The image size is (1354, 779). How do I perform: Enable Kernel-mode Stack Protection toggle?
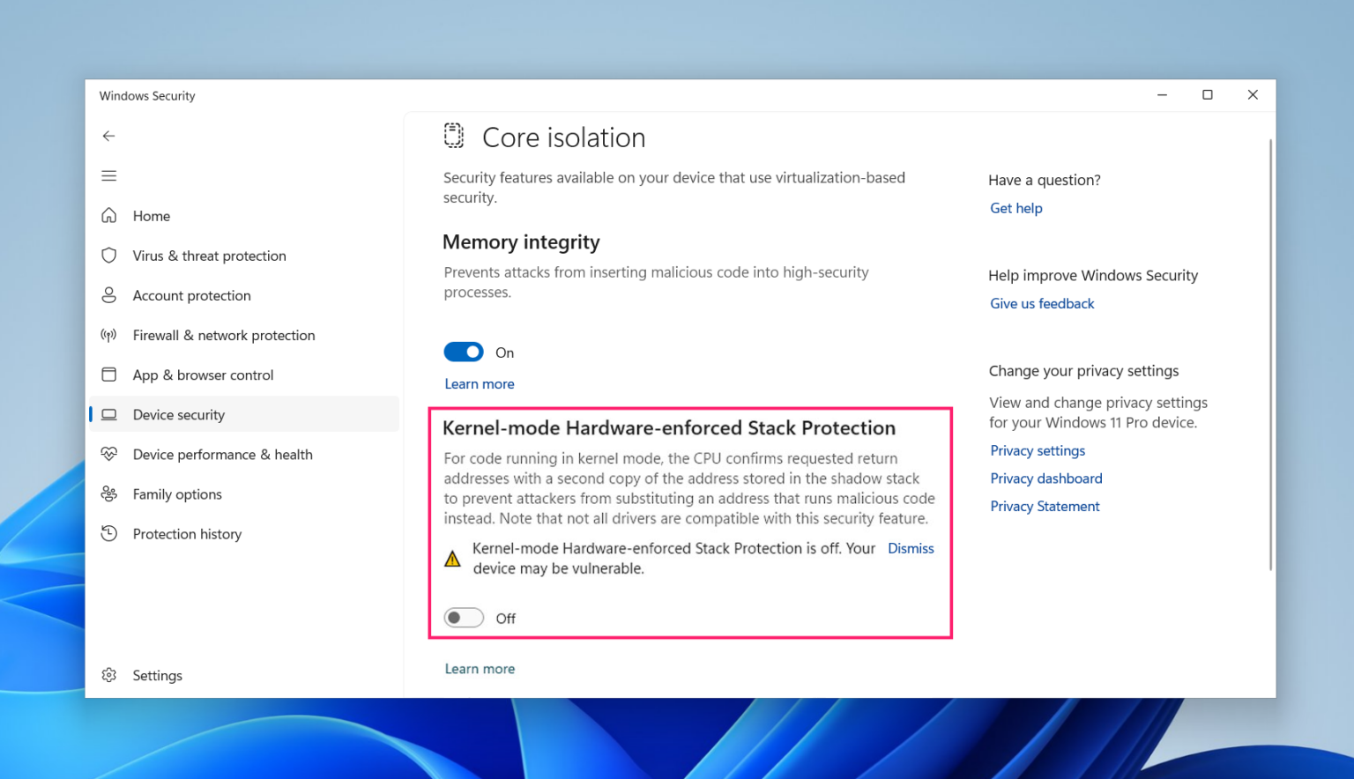pos(464,618)
